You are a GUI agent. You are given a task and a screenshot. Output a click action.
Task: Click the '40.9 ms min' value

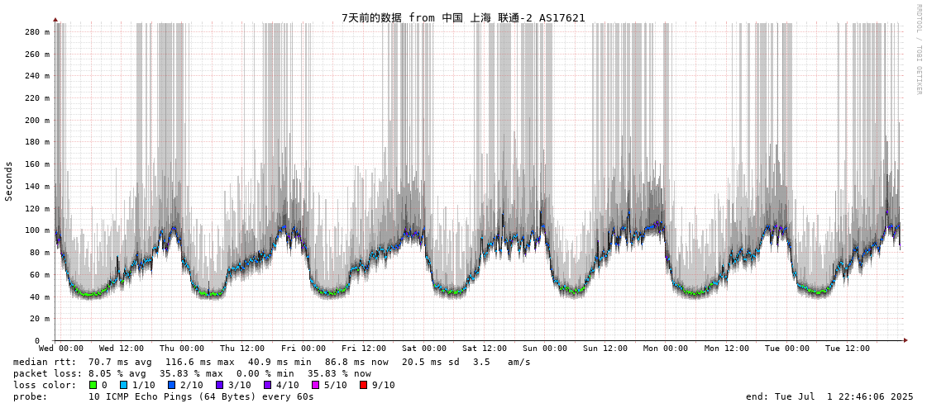click(280, 362)
